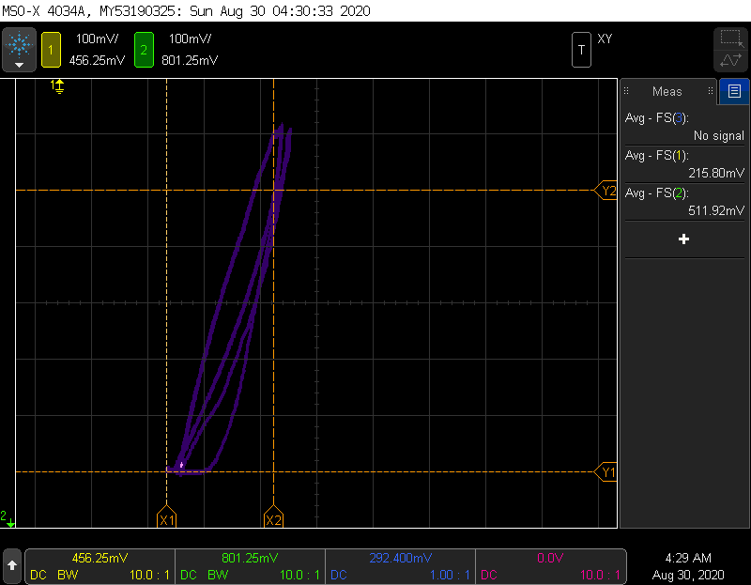Screen dimensions: 751x585
Task: Grab the X2 cursor marker
Action: [273, 518]
